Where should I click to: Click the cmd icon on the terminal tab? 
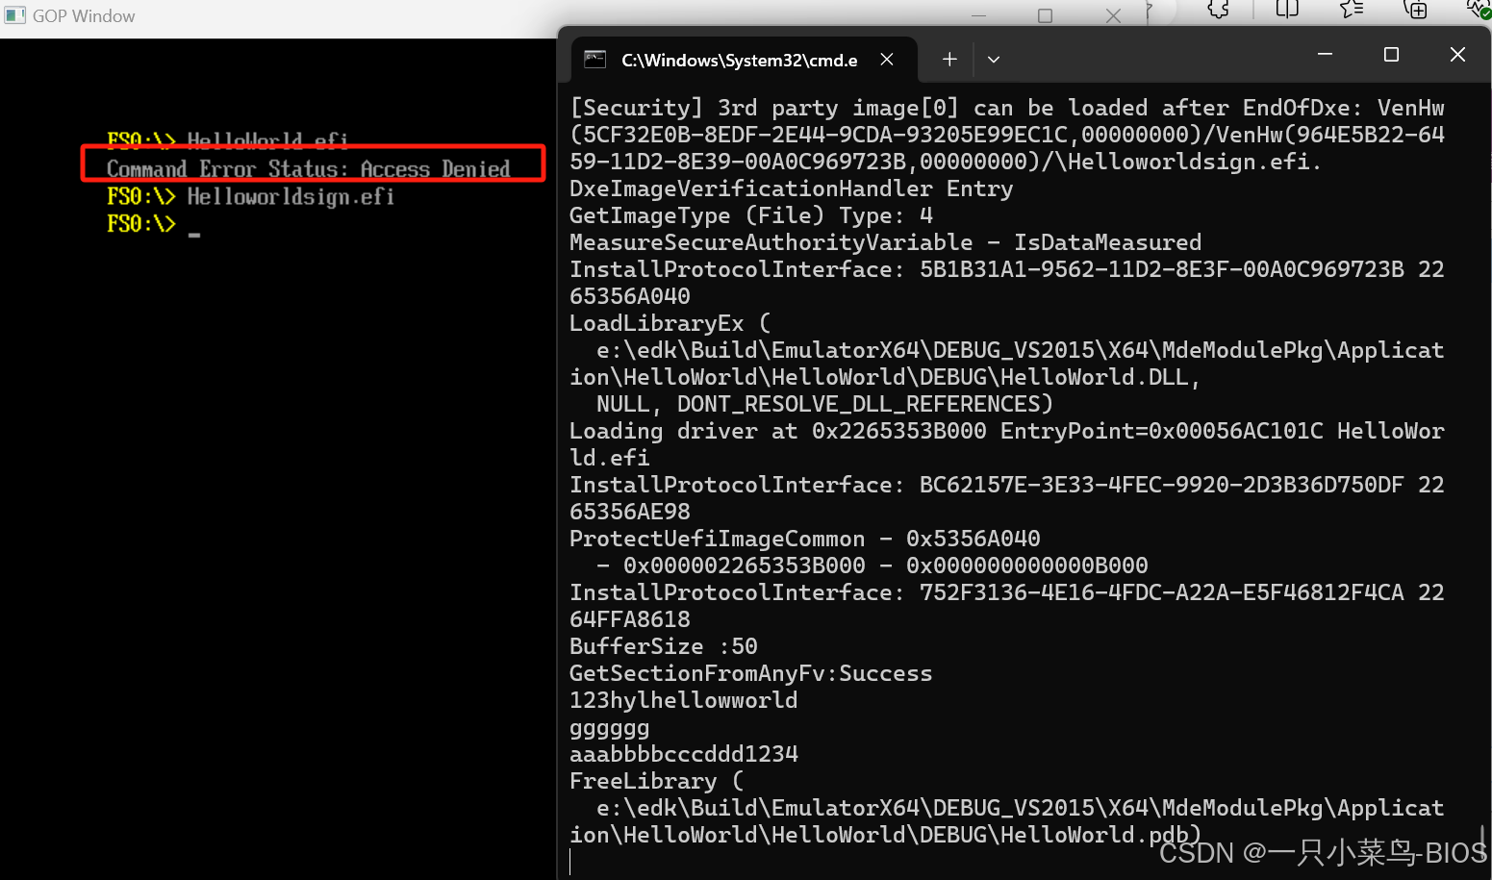click(x=595, y=60)
